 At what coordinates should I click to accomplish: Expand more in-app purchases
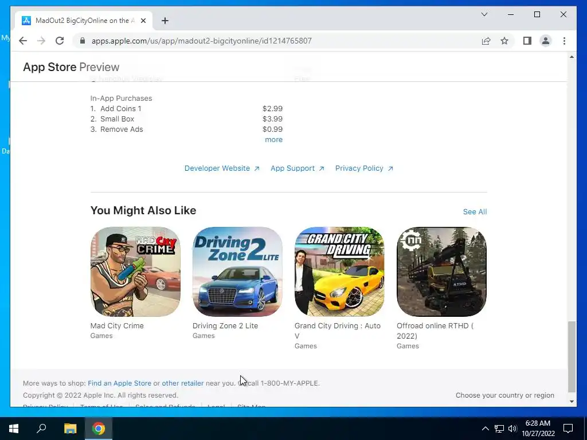pos(273,140)
